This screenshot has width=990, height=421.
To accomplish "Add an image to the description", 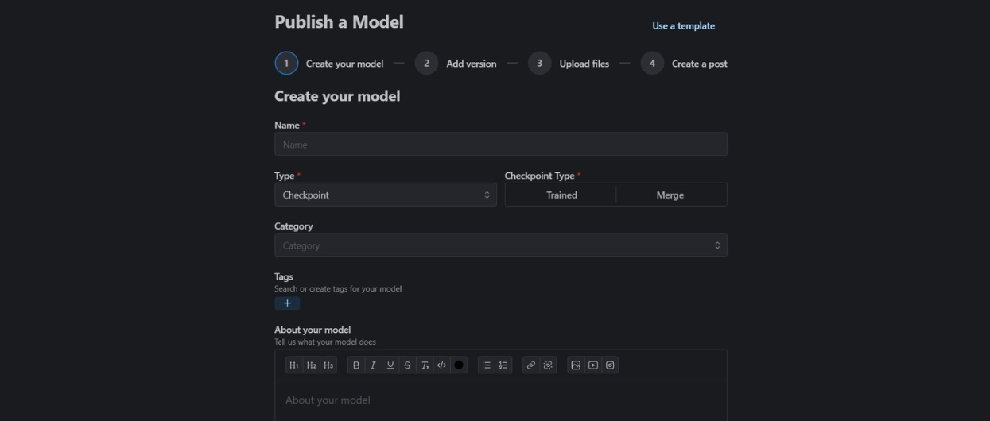I will point(576,365).
